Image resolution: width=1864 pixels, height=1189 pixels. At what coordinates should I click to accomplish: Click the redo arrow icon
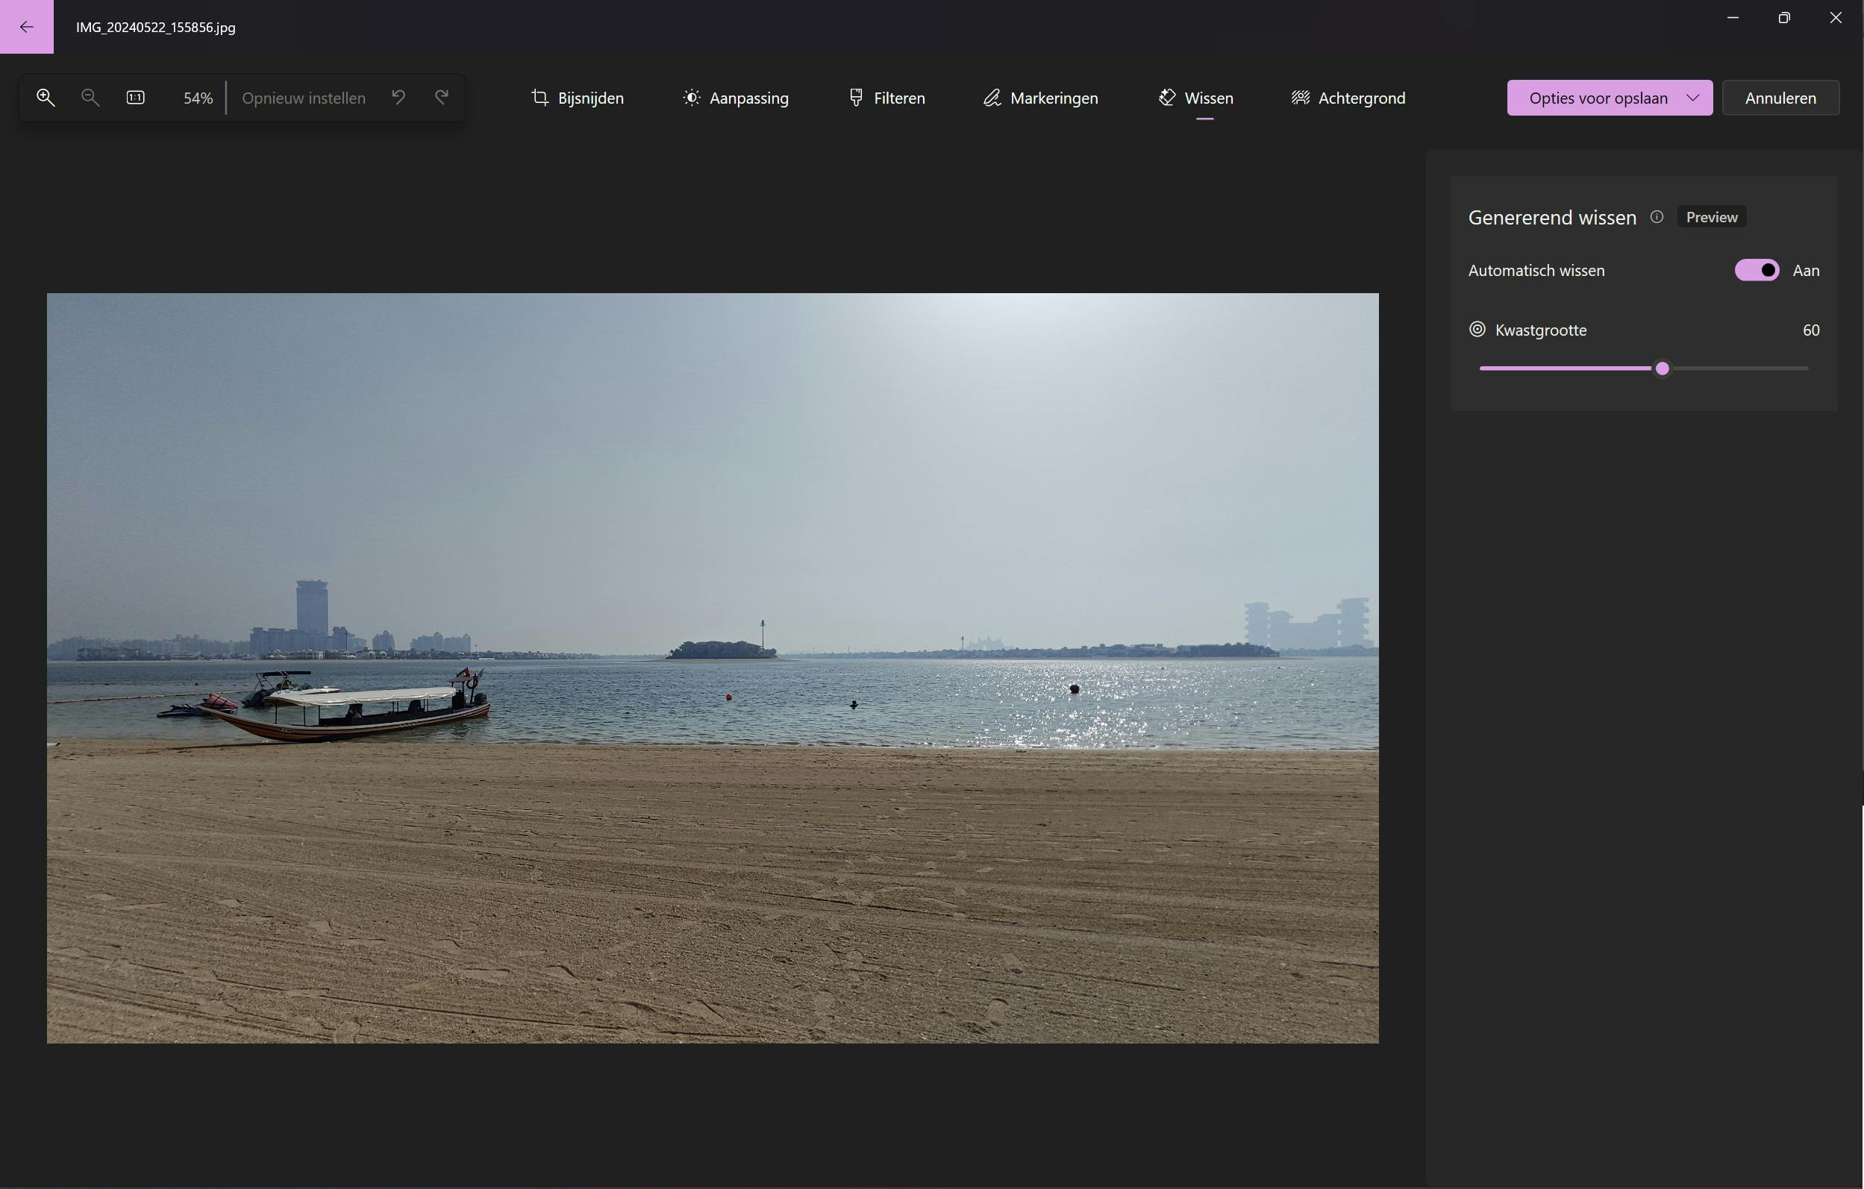(x=441, y=98)
